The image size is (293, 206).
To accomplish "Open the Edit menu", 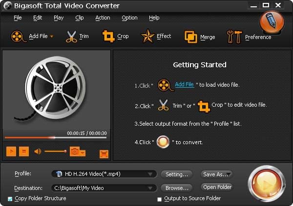I will coord(38,18).
